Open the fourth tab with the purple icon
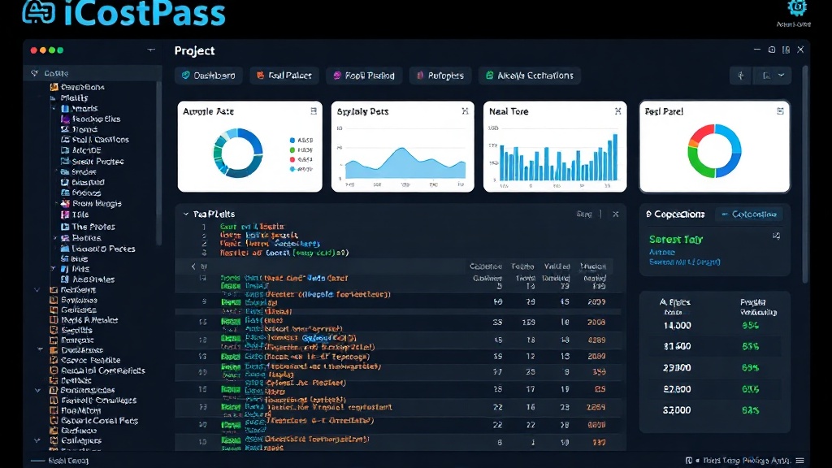 click(440, 76)
